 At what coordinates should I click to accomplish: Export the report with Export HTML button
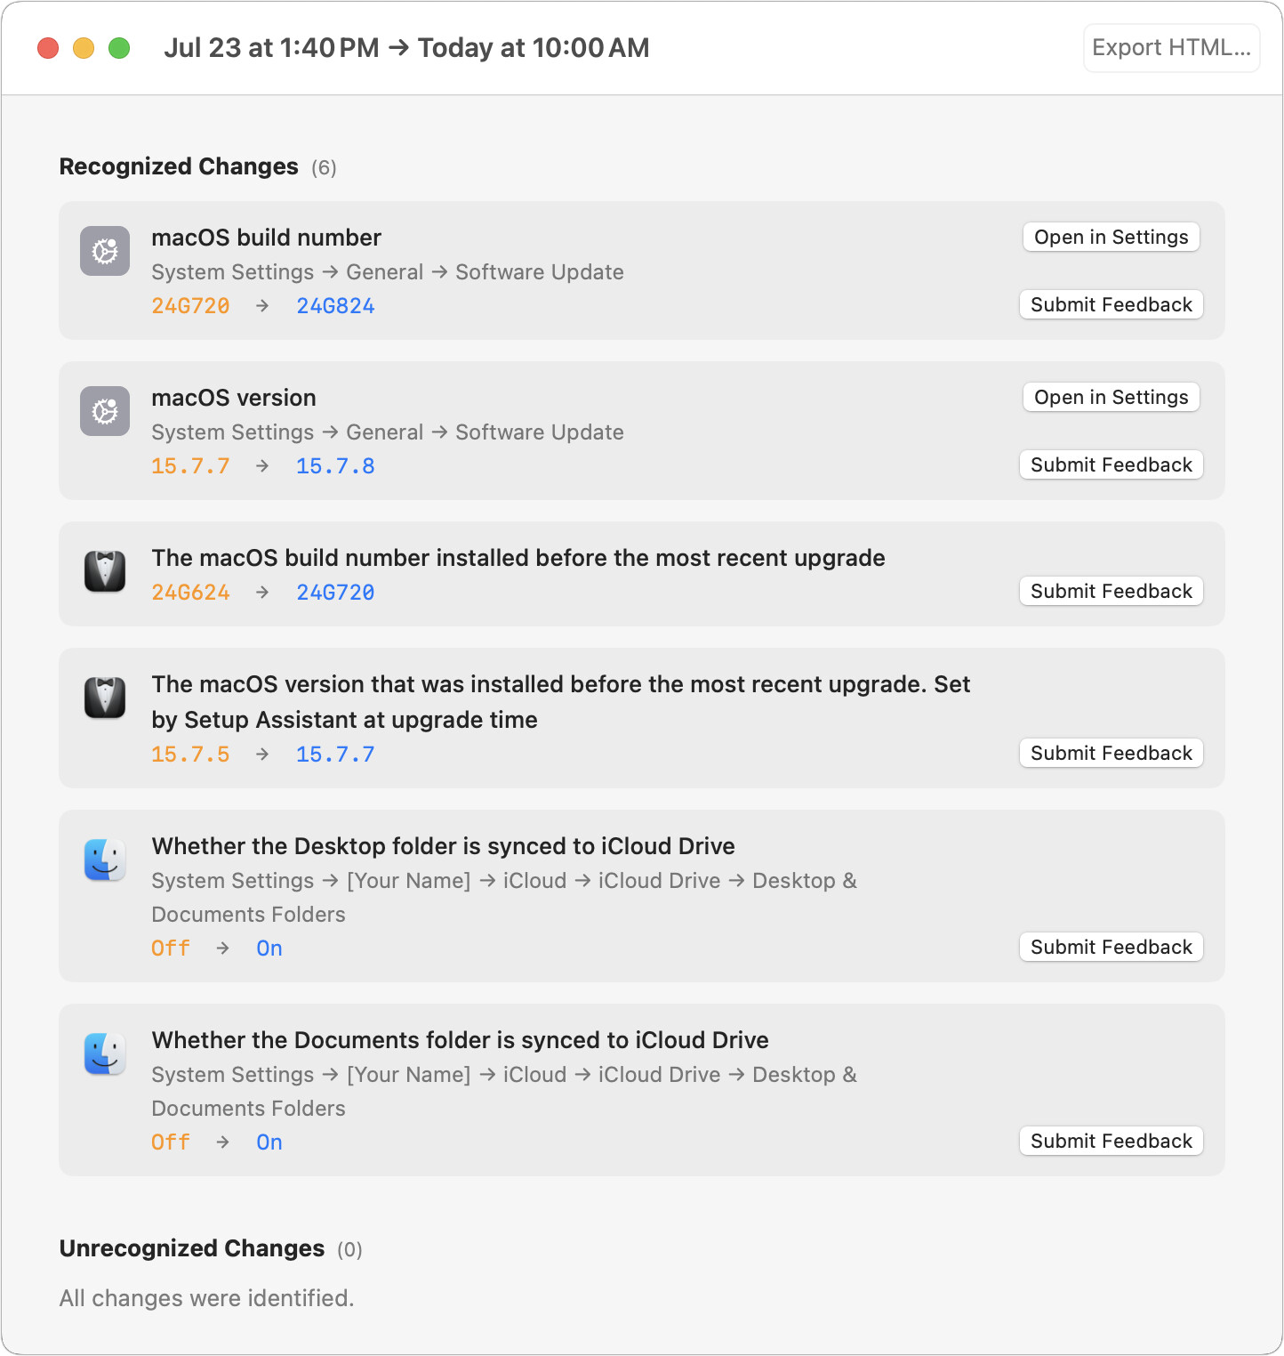pyautogui.click(x=1171, y=47)
